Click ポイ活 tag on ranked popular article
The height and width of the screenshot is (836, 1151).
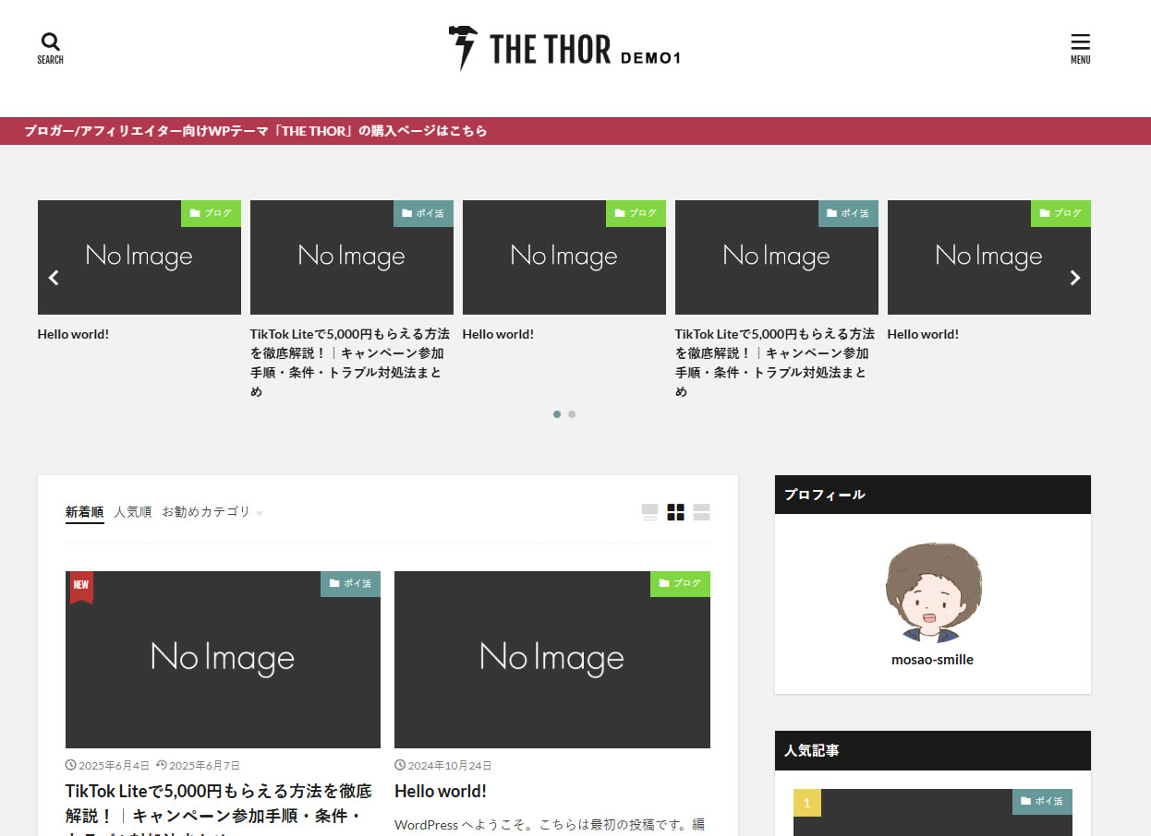tap(1042, 802)
